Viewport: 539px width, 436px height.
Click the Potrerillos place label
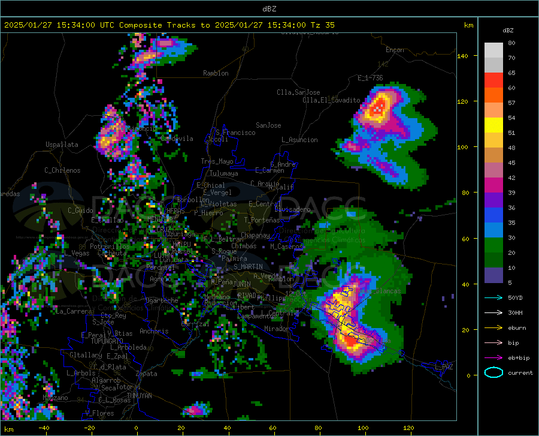click(110, 246)
